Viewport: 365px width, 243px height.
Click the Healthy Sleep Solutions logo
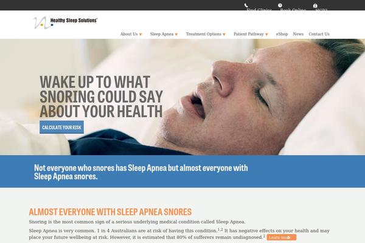(65, 22)
